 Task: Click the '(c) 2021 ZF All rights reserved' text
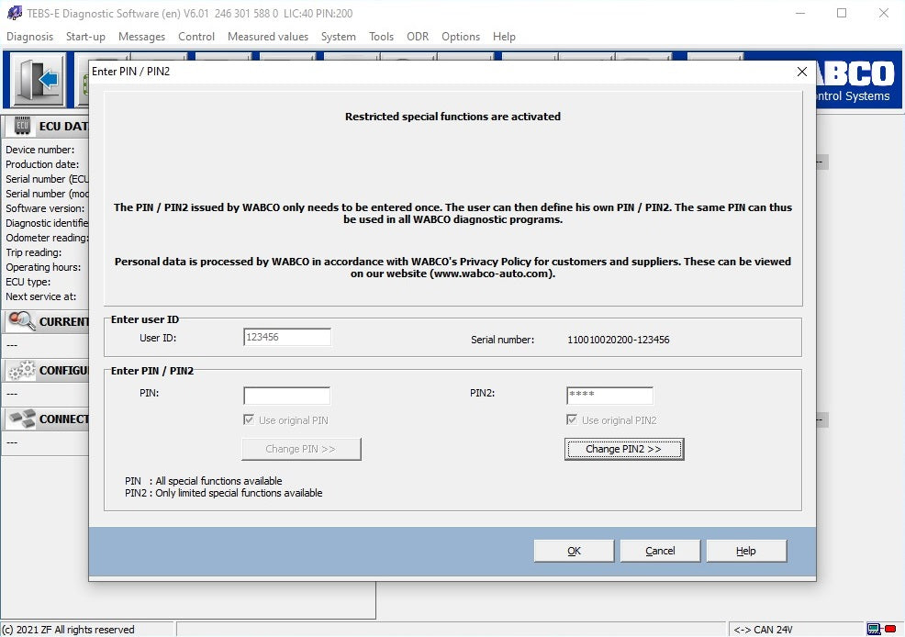coord(68,630)
